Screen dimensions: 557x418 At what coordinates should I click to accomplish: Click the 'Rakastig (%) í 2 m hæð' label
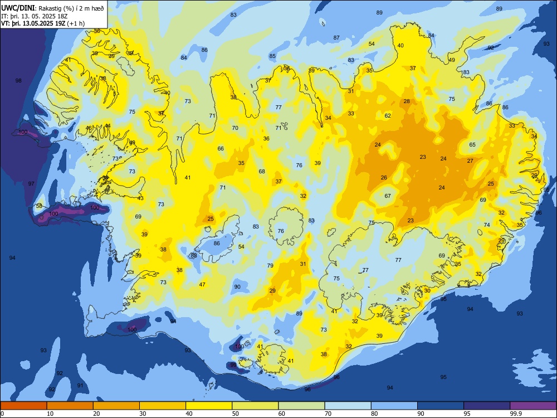coord(71,8)
